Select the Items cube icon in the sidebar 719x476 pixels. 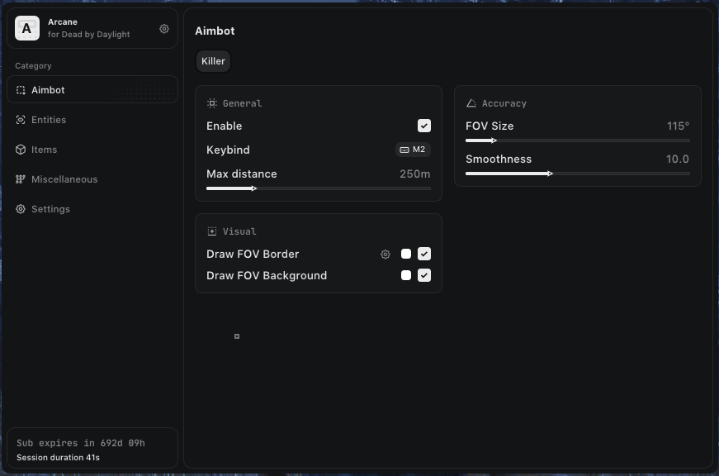click(x=21, y=150)
